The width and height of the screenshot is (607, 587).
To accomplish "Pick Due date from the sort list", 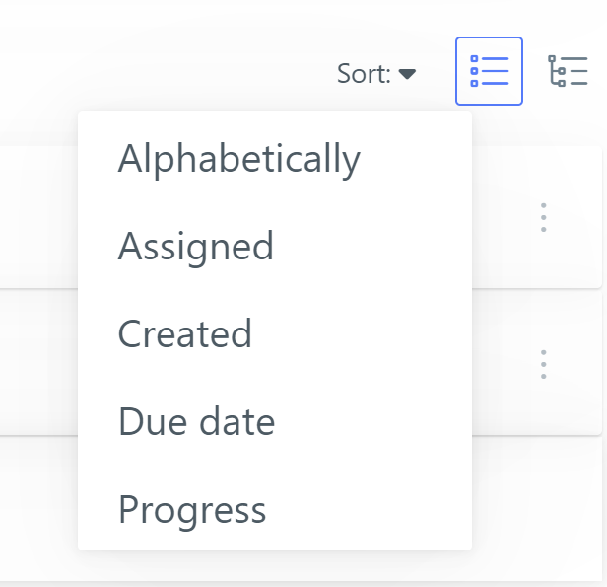I will (x=197, y=422).
